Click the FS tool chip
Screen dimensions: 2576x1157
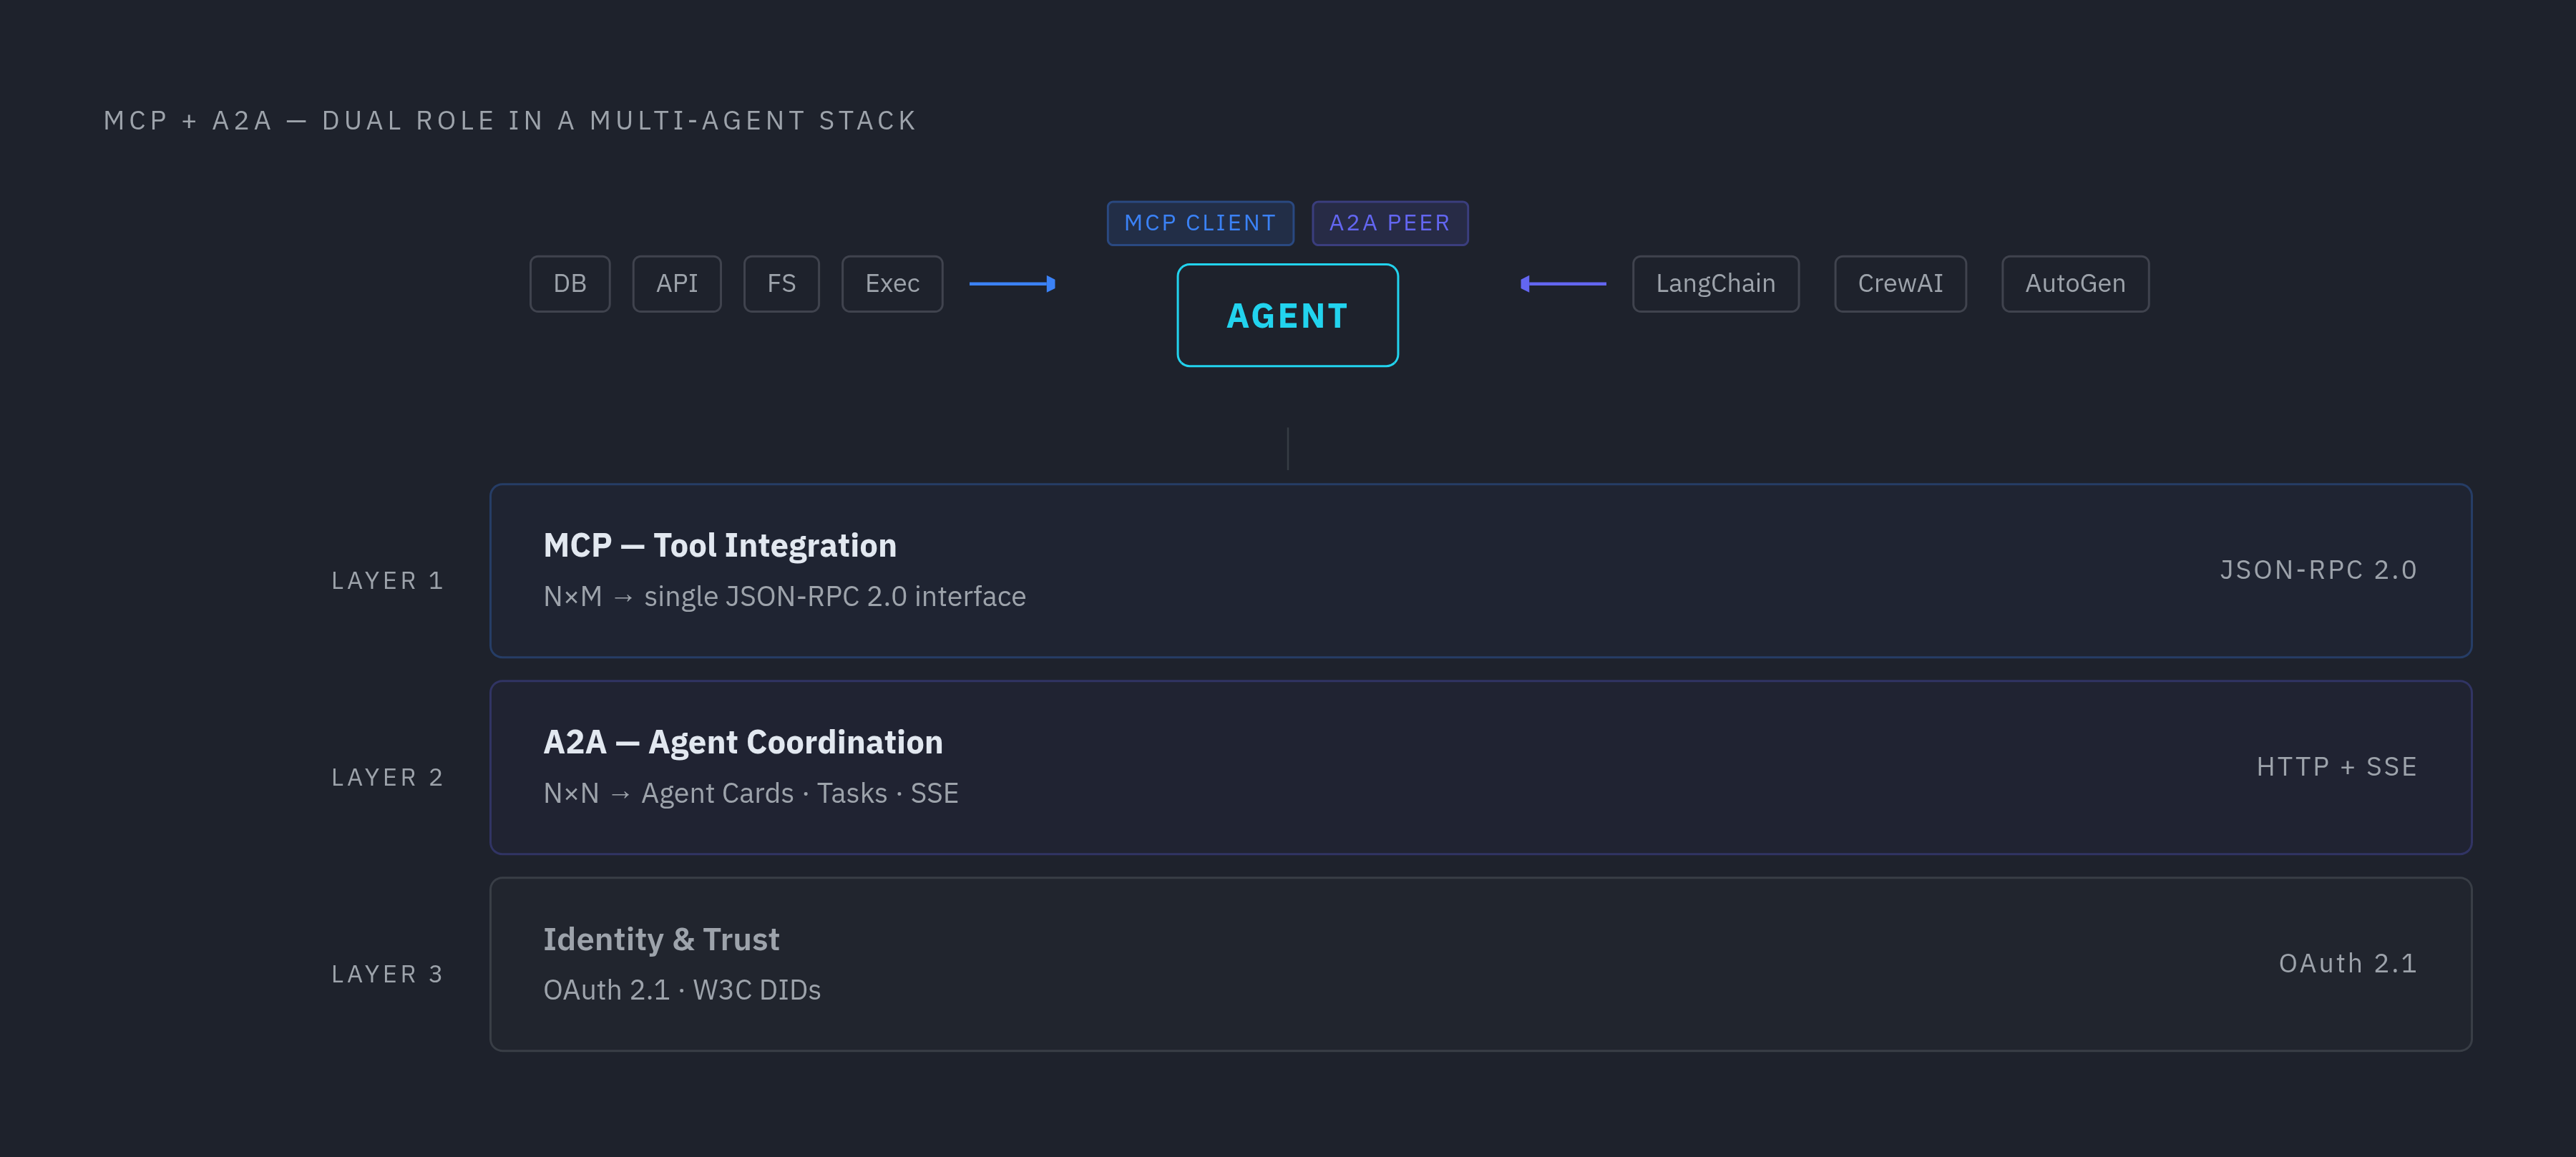tap(781, 284)
